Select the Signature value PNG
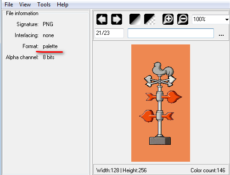Viewport: 230px width, 175px height. point(48,24)
